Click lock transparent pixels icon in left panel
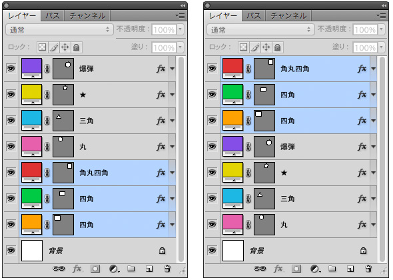The image size is (393, 280). tap(43, 47)
